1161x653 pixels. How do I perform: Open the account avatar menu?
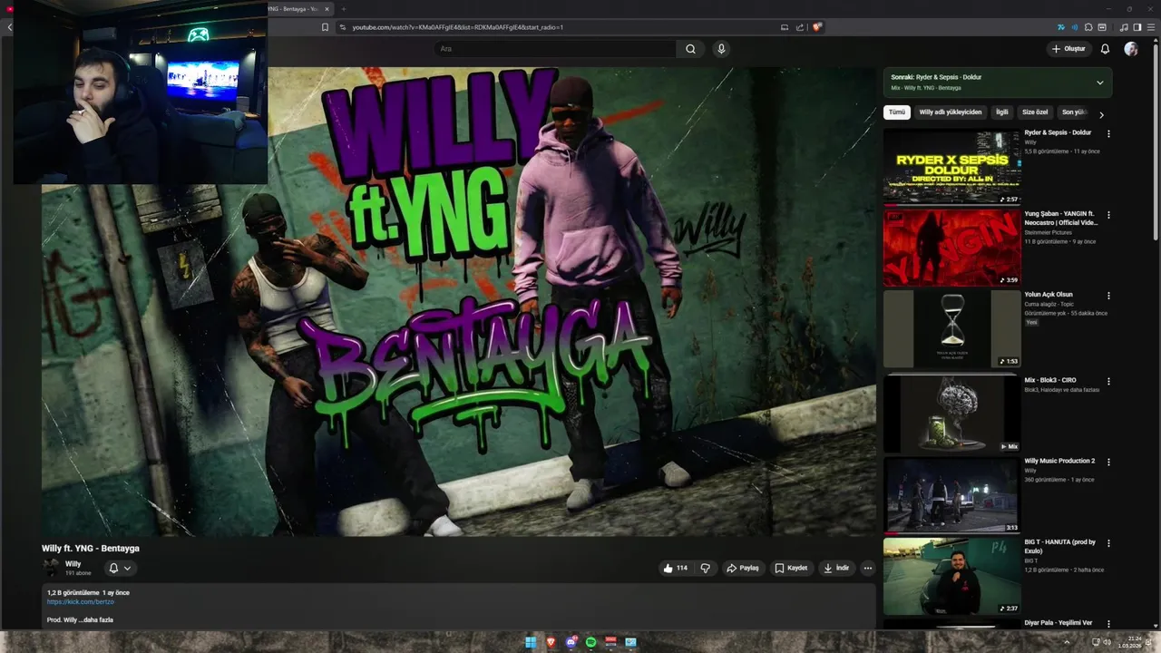1131,49
